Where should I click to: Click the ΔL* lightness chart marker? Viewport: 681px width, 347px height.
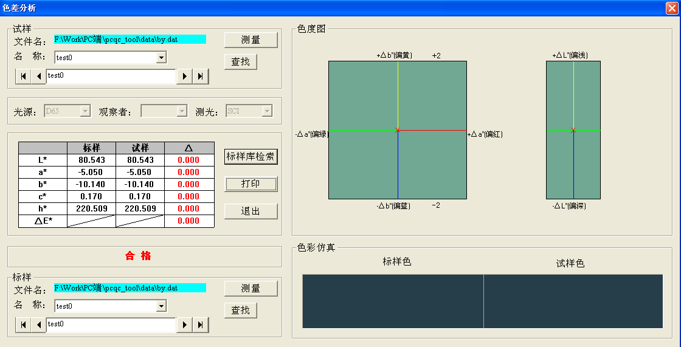pos(573,130)
